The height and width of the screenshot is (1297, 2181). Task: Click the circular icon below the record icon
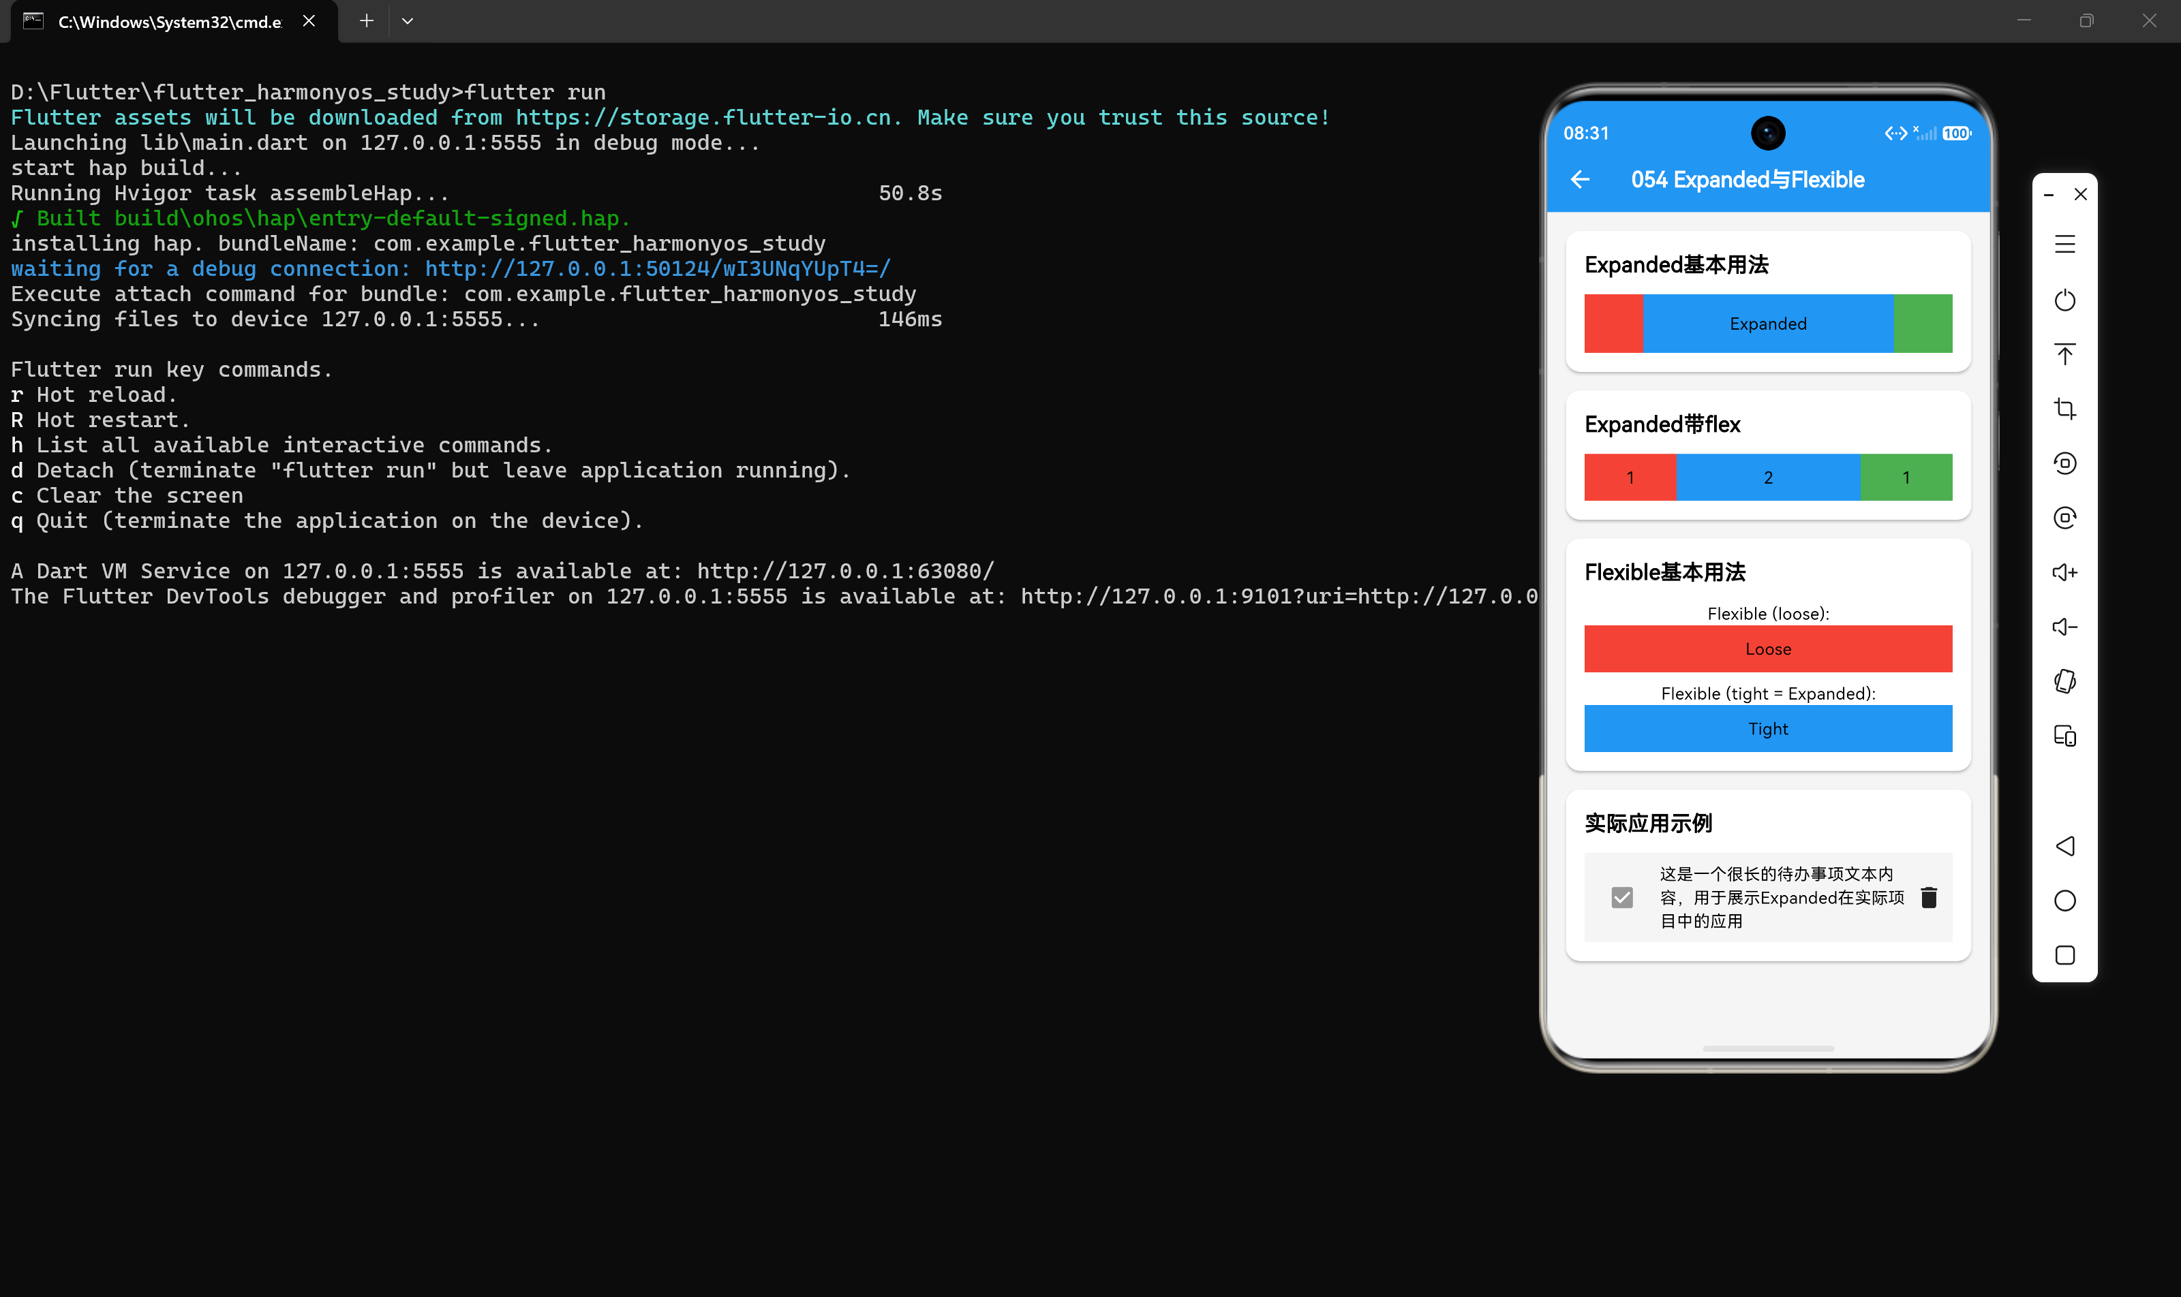(2064, 518)
